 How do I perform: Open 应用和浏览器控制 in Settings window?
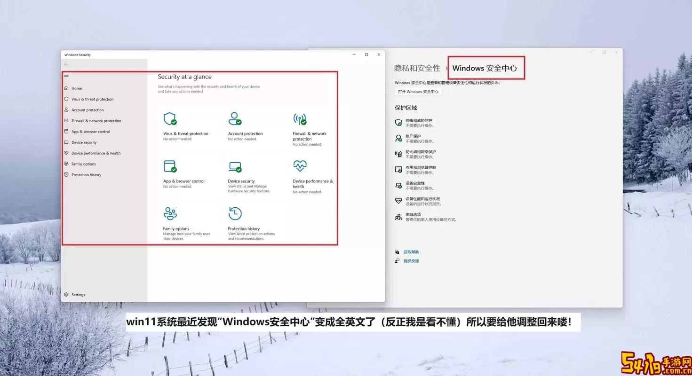[421, 167]
